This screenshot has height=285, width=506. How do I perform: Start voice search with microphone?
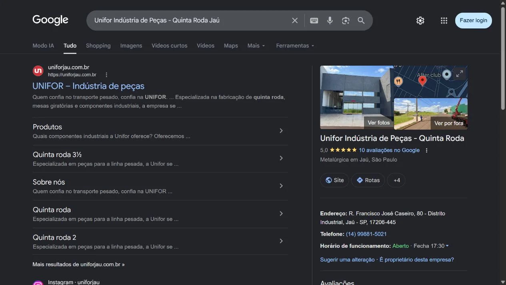click(x=330, y=20)
